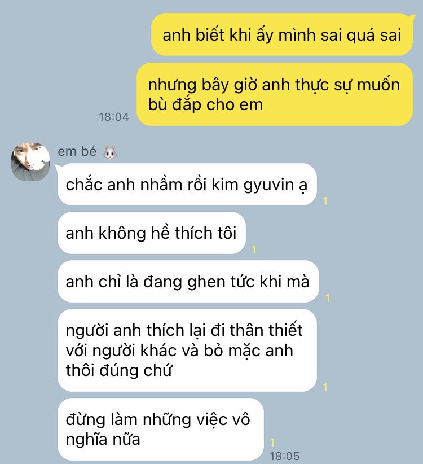Tap the 18:05 timestamp
The image size is (423, 464).
point(285,456)
